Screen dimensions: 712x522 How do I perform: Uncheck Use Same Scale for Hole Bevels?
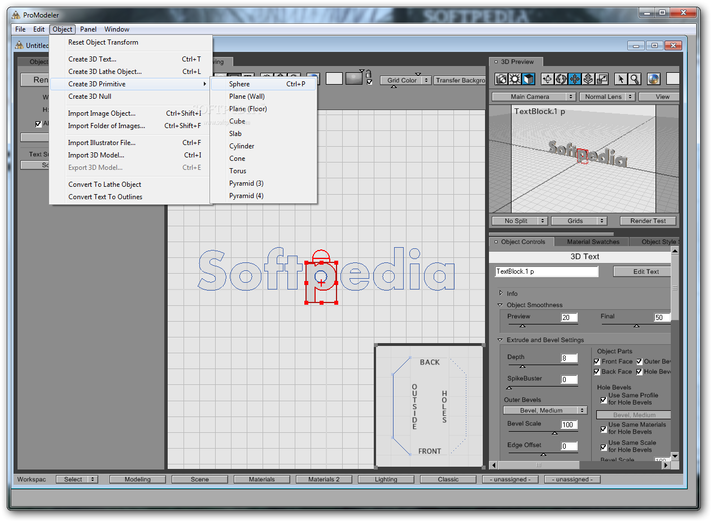click(604, 447)
